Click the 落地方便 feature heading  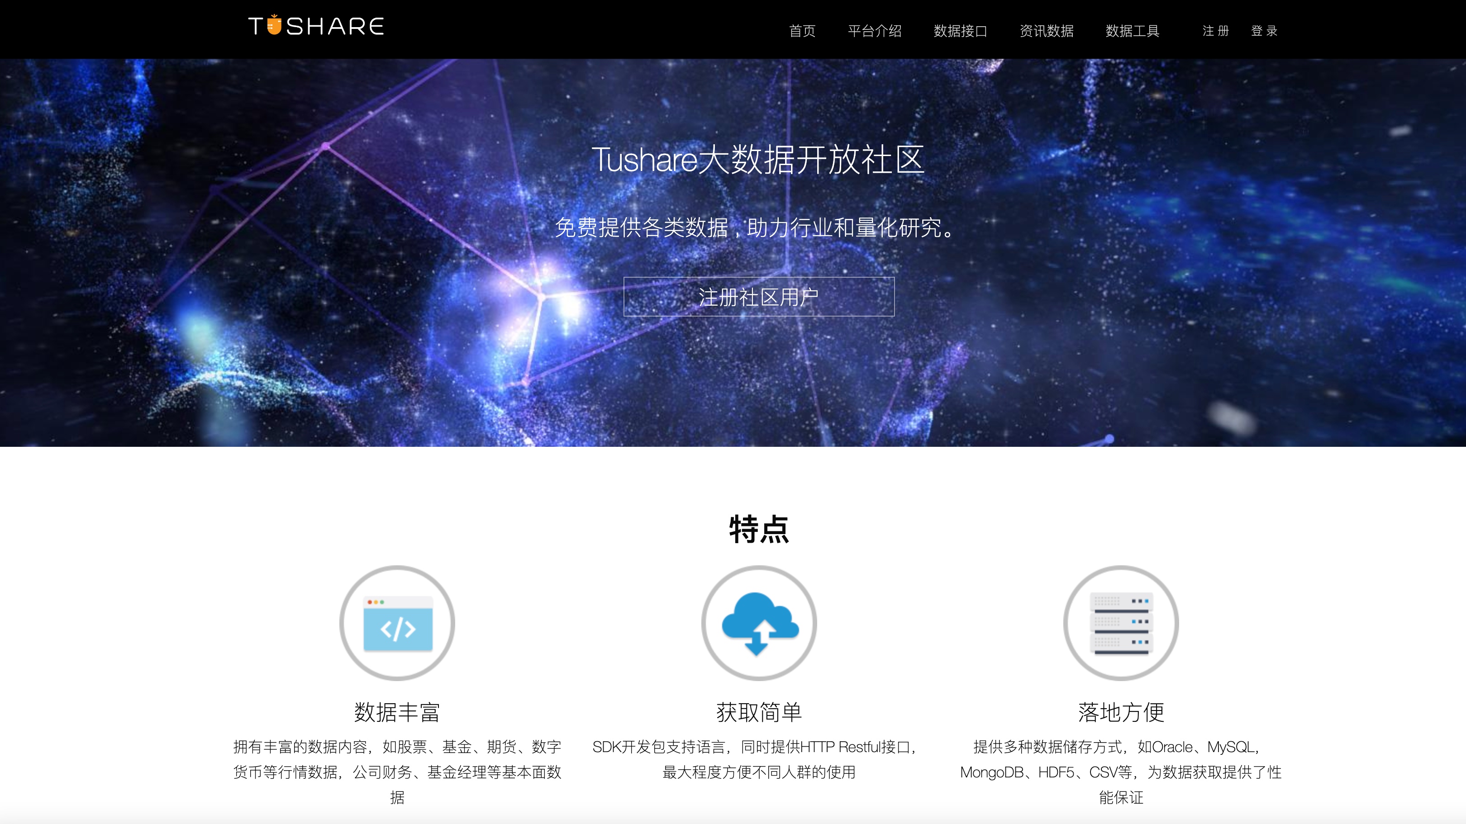tap(1121, 712)
